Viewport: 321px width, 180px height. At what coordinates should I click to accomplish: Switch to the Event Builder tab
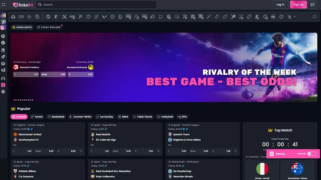(x=49, y=27)
